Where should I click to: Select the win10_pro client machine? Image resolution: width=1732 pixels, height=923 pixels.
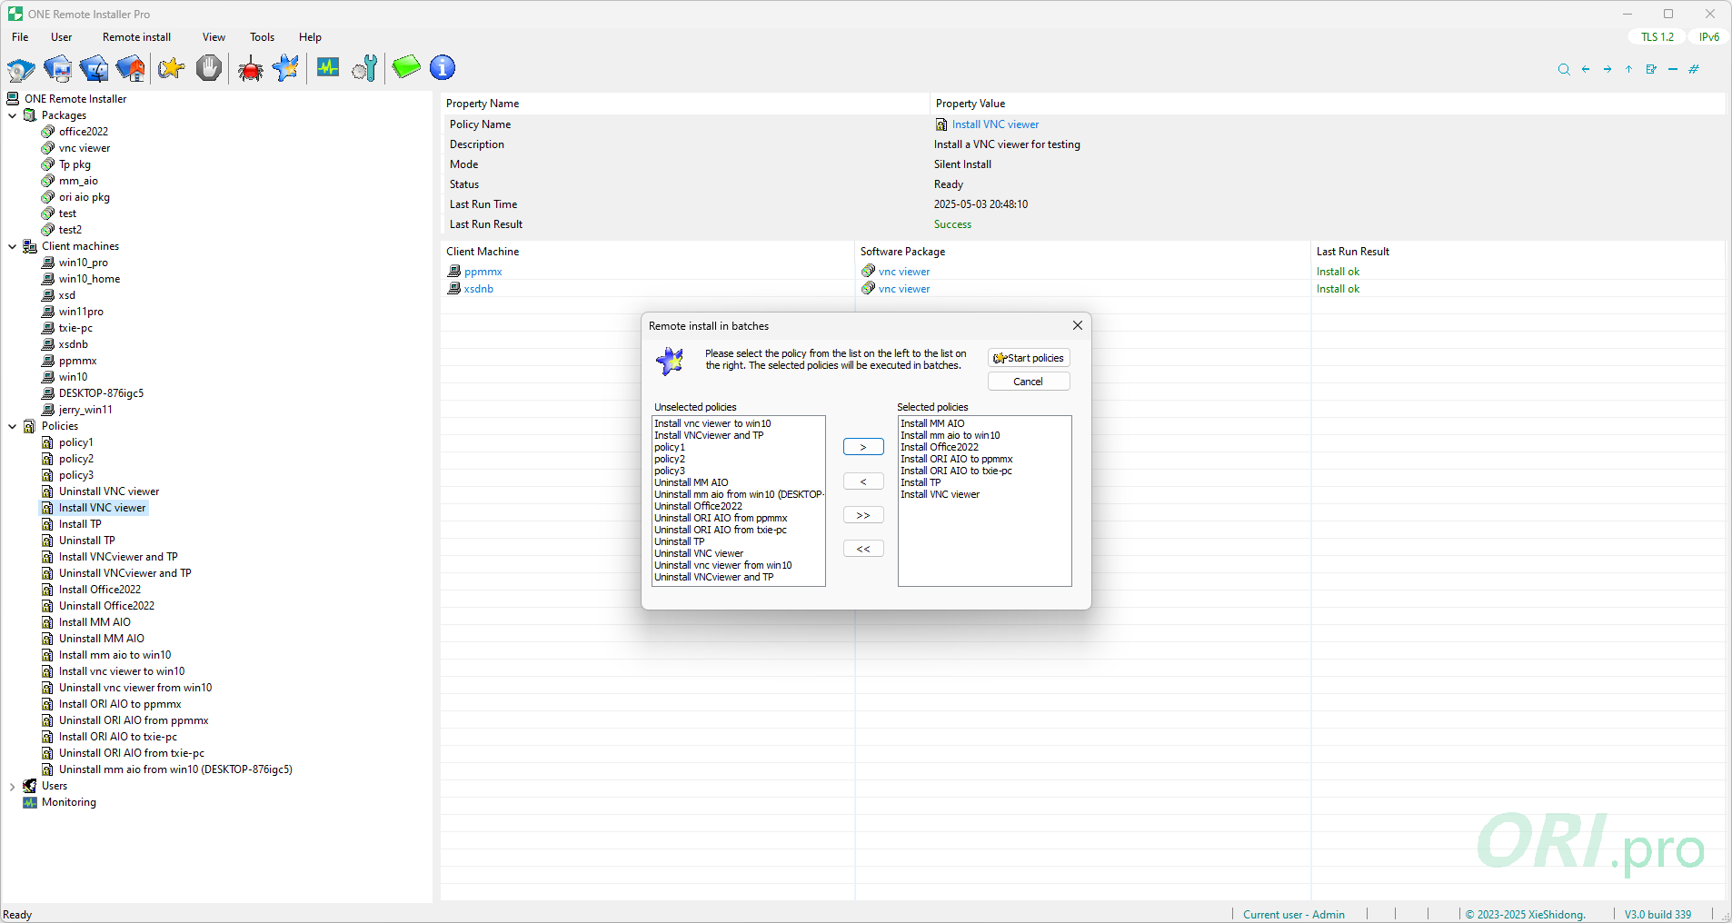(x=84, y=263)
